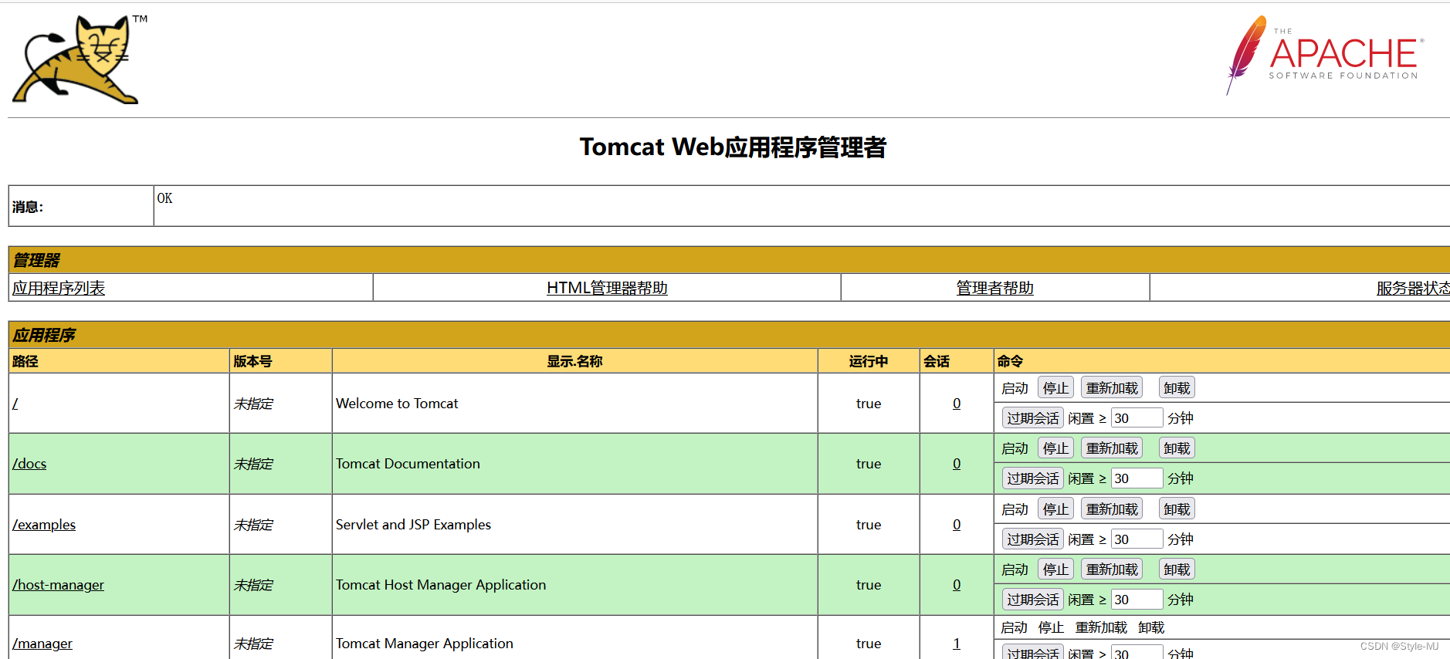1450x659 pixels.
Task: Click the OK message text
Action: (x=164, y=198)
